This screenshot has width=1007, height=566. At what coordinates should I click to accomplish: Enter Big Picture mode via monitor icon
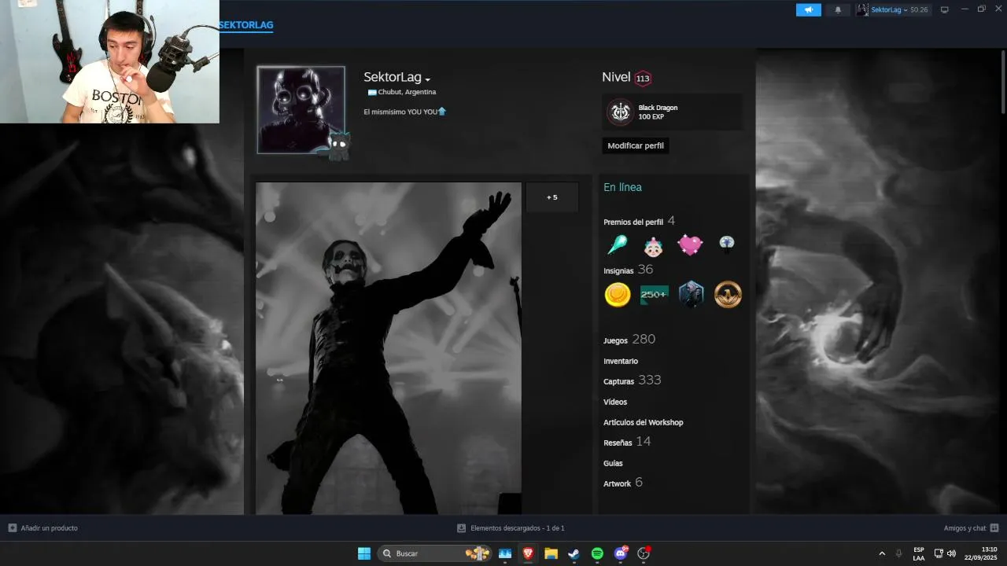tap(945, 9)
